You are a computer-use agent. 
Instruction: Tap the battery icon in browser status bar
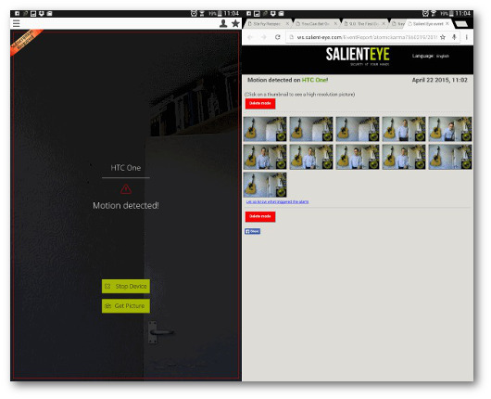point(451,14)
